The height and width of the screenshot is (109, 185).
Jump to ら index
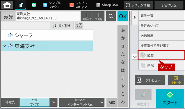point(123,94)
